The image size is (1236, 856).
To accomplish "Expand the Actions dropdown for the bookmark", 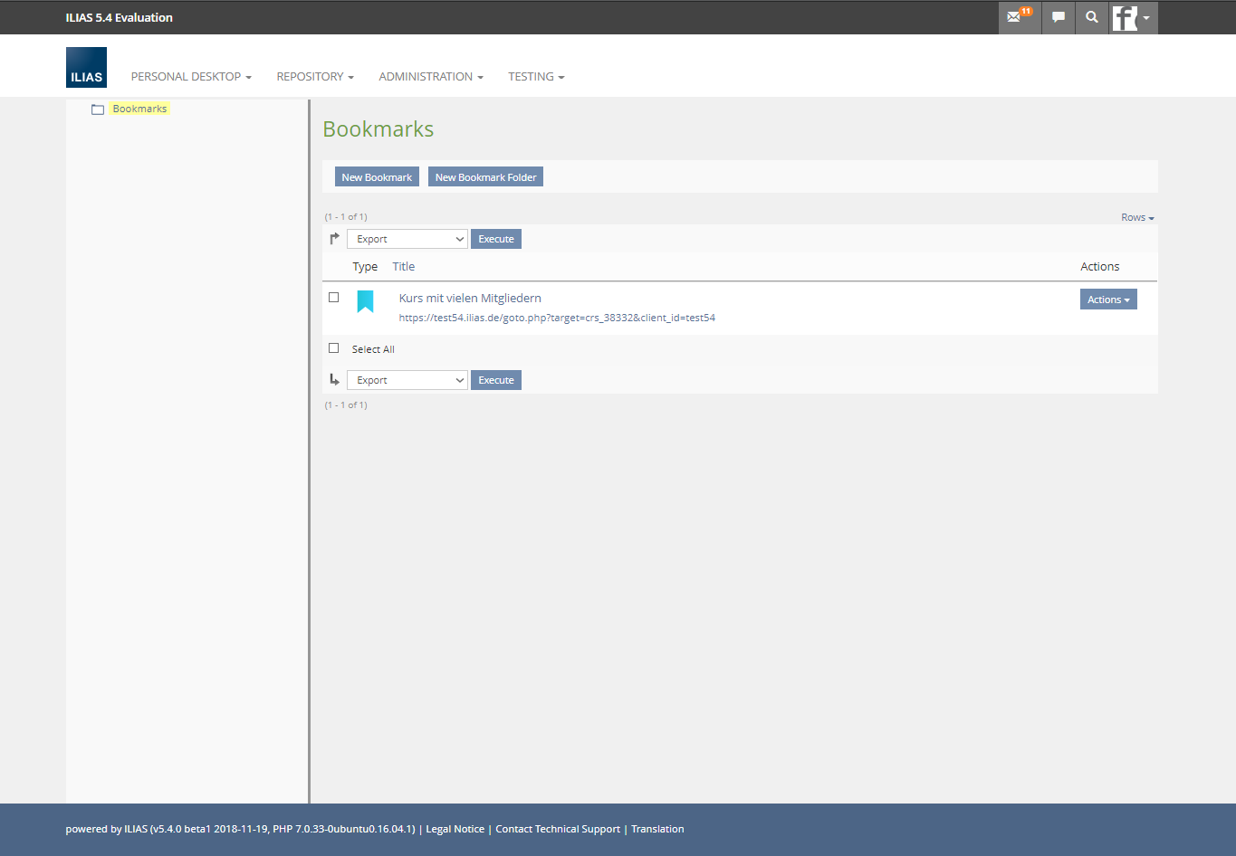I will click(1107, 300).
